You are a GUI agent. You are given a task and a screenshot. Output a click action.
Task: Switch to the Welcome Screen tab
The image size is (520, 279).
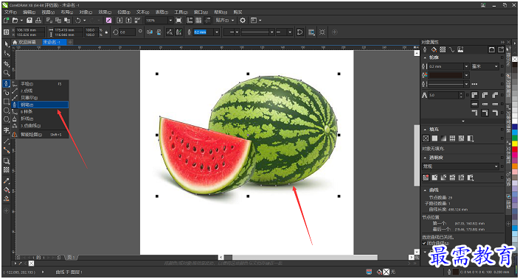(24, 42)
